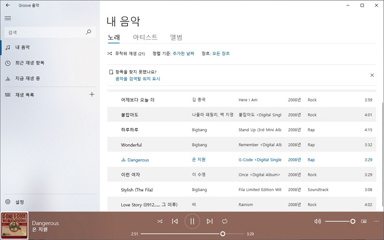Open the album Remember <Digital Alb
Screen dimensions: 384x240
[x=260, y=145]
